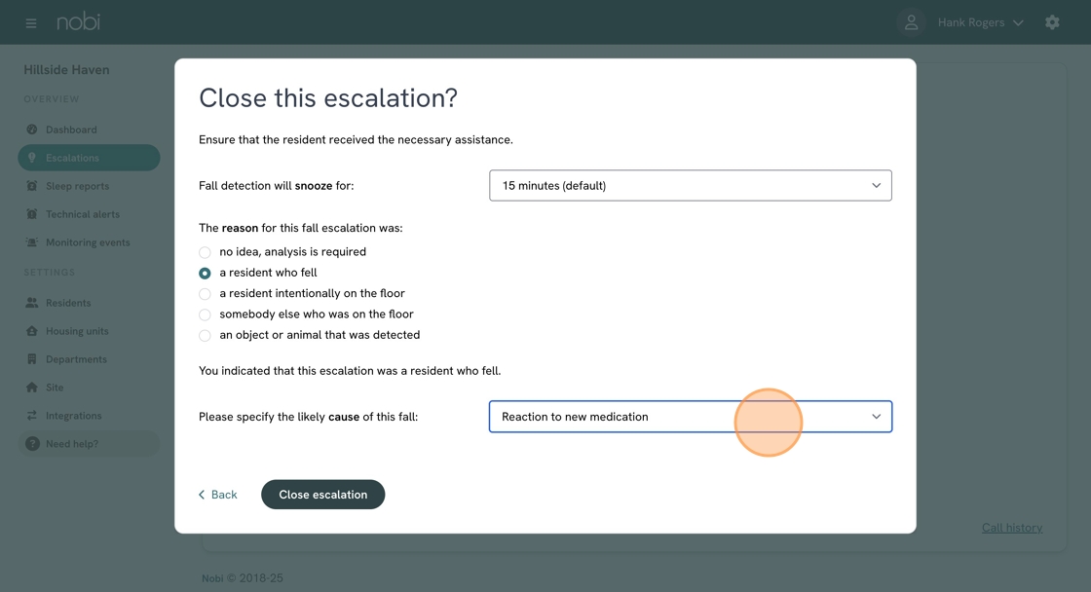Open Housing units settings page
This screenshot has width=1091, height=592.
coord(89,331)
